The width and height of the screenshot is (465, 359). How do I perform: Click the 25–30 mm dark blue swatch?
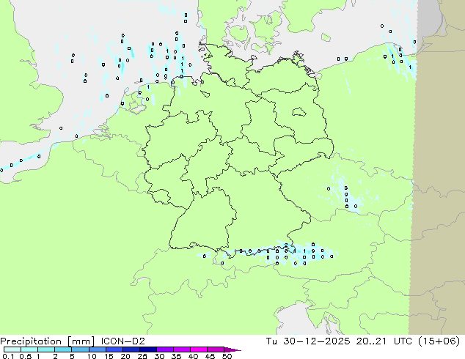click(147, 349)
